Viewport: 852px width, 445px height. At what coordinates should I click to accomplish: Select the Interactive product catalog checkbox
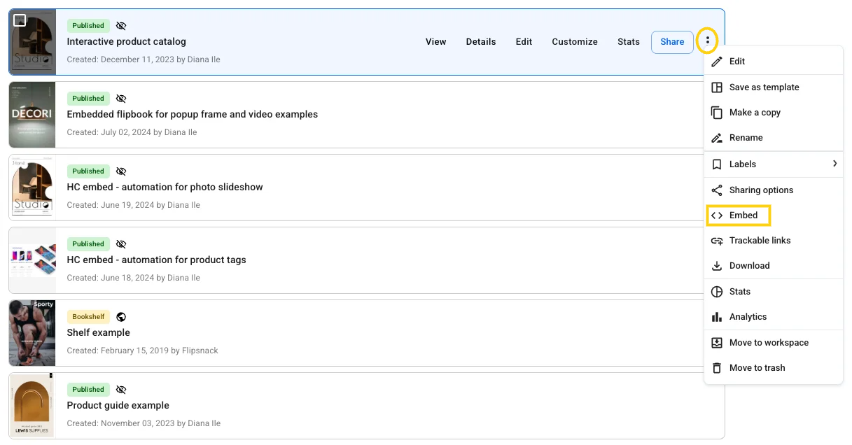point(20,20)
